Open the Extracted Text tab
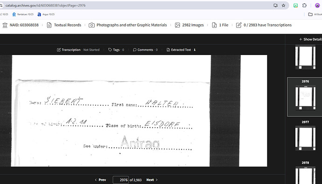 click(x=181, y=50)
